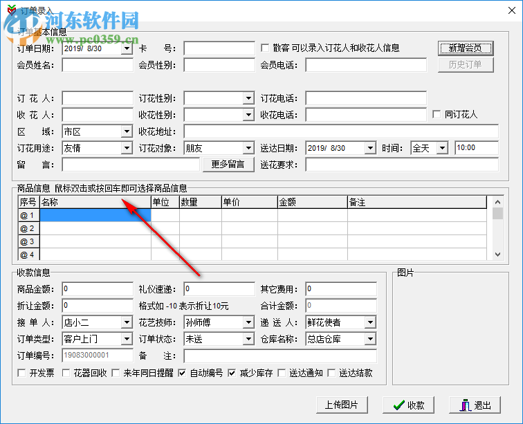The height and width of the screenshot is (424, 523).
Task: Click the 会员电话 input field
Action: (x=366, y=65)
